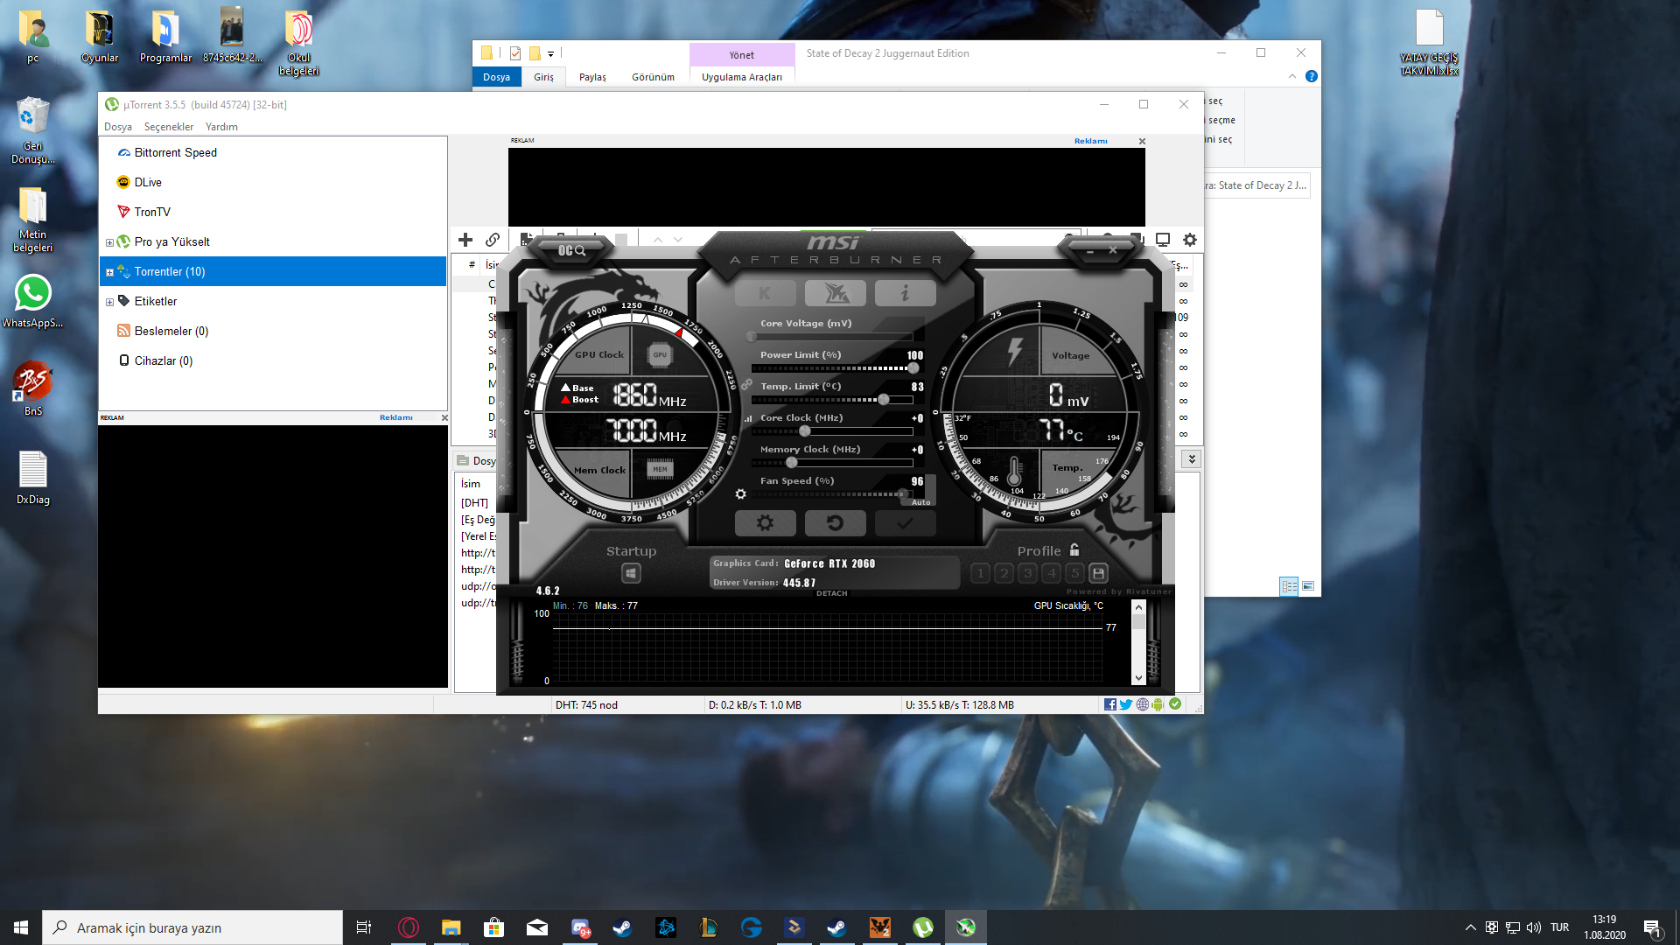The image size is (1680, 945).
Task: Open the OC Scanner in Afterburner
Action: pos(571,250)
